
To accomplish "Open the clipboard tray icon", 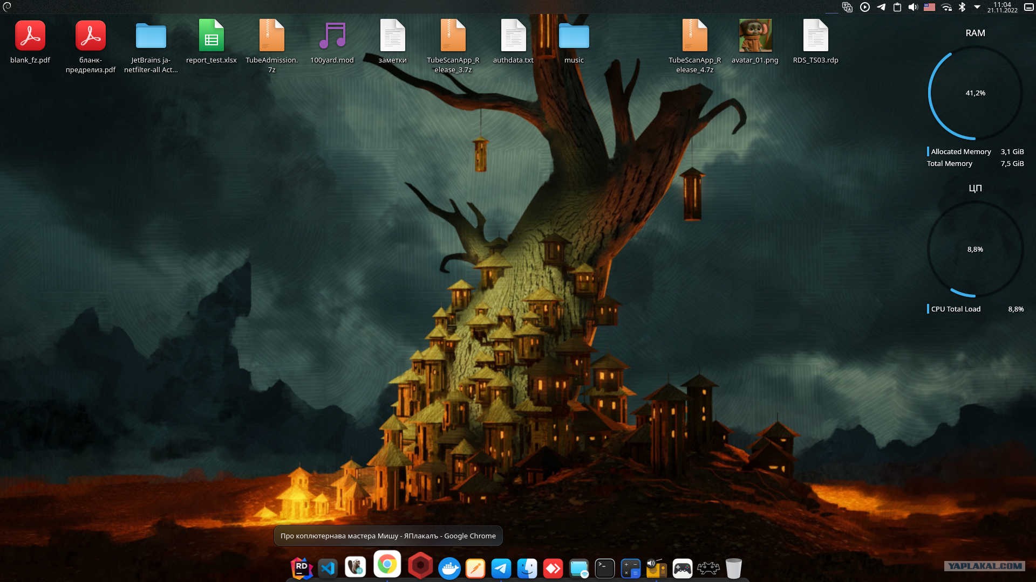I will [897, 7].
